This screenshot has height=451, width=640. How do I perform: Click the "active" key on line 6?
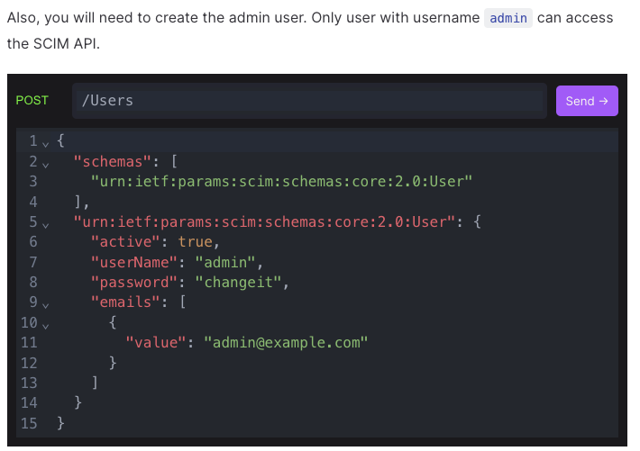(x=125, y=242)
